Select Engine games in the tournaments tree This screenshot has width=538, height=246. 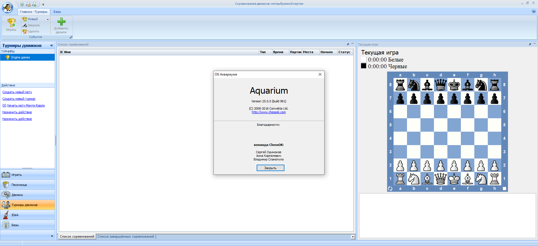(x=27, y=57)
